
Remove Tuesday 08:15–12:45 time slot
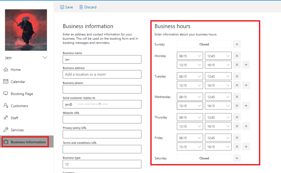[x=237, y=76]
